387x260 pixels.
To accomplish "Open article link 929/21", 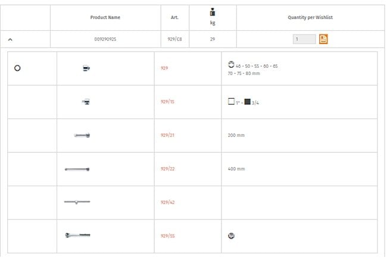I will click(x=167, y=136).
